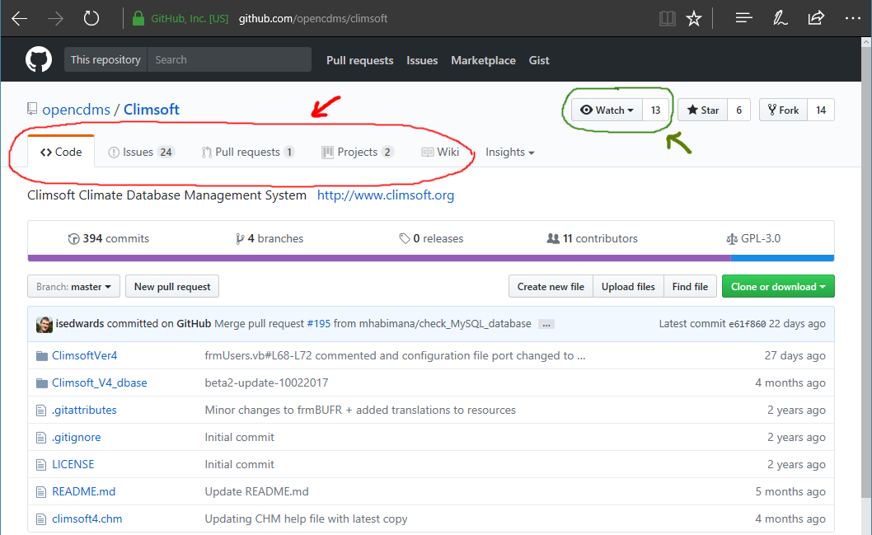Click the web note pen icon

780,18
